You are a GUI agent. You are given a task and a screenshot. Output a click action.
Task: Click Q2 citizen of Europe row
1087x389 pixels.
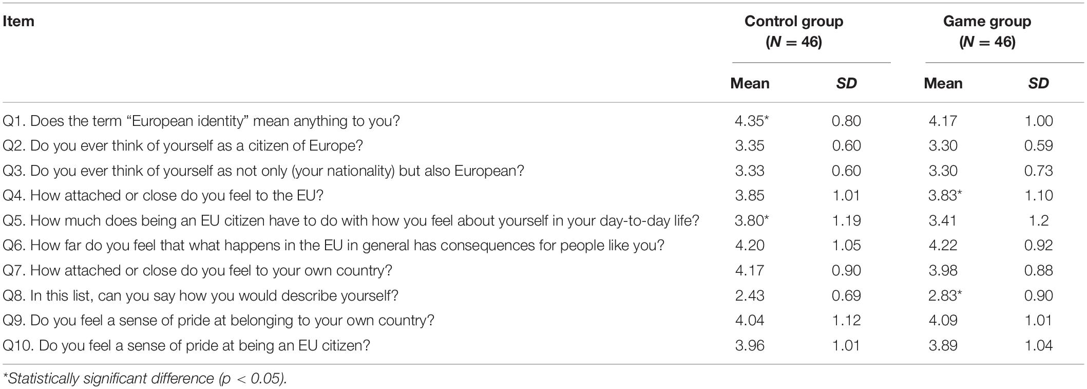pyautogui.click(x=543, y=146)
